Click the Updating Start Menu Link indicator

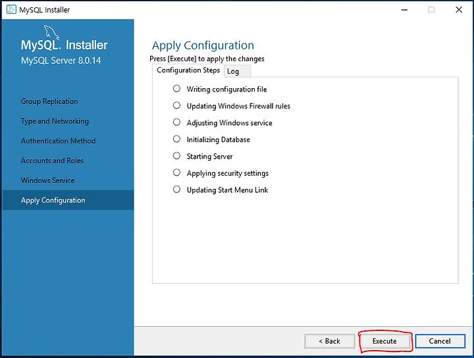[176, 190]
